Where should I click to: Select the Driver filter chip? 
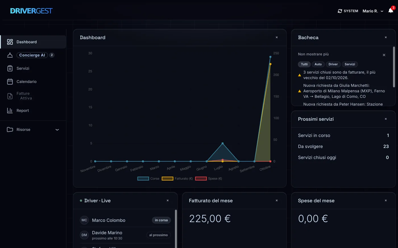(333, 64)
